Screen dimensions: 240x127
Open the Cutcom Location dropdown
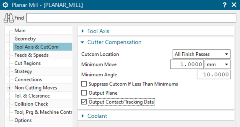[201, 54]
